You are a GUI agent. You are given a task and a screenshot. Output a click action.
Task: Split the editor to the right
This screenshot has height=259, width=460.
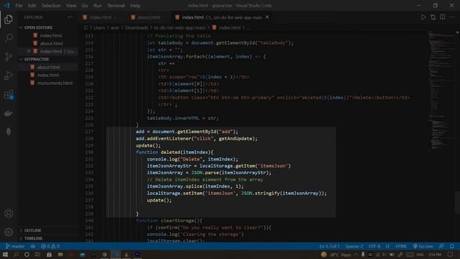[443, 17]
